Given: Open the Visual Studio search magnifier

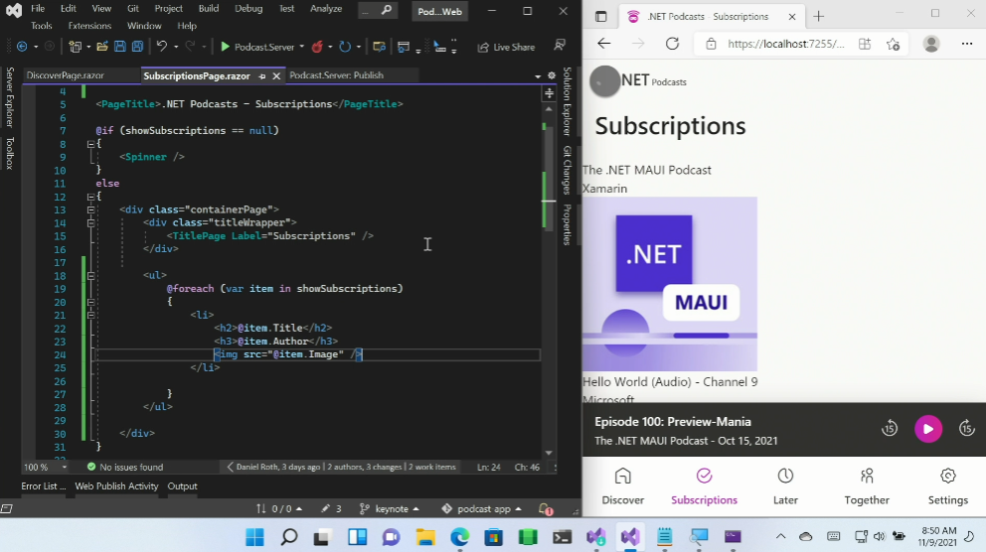Looking at the screenshot, I should [x=386, y=9].
